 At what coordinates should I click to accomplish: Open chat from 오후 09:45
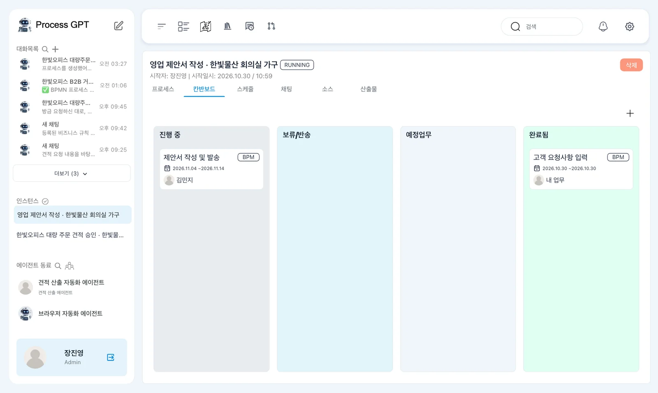point(72,107)
